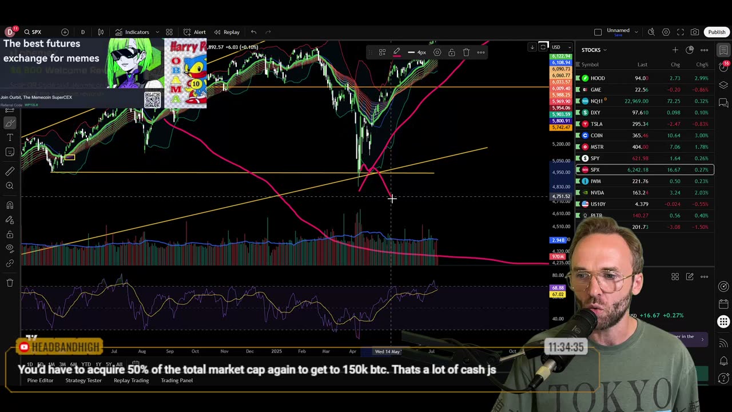
Task: Sort watchlist by Symbol column
Action: 590,65
